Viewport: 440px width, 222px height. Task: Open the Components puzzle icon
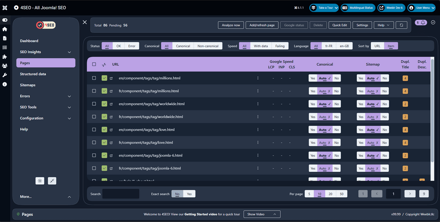pyautogui.click(x=4, y=57)
